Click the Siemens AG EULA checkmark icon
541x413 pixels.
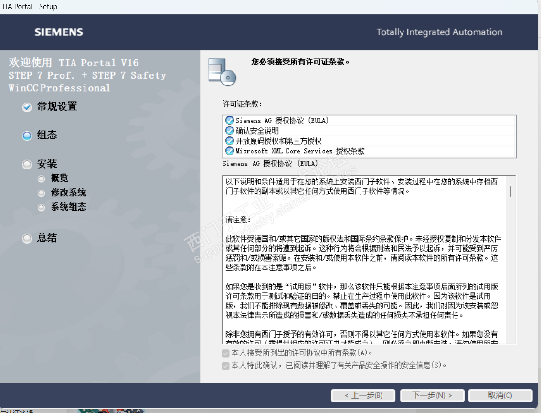tap(230, 120)
